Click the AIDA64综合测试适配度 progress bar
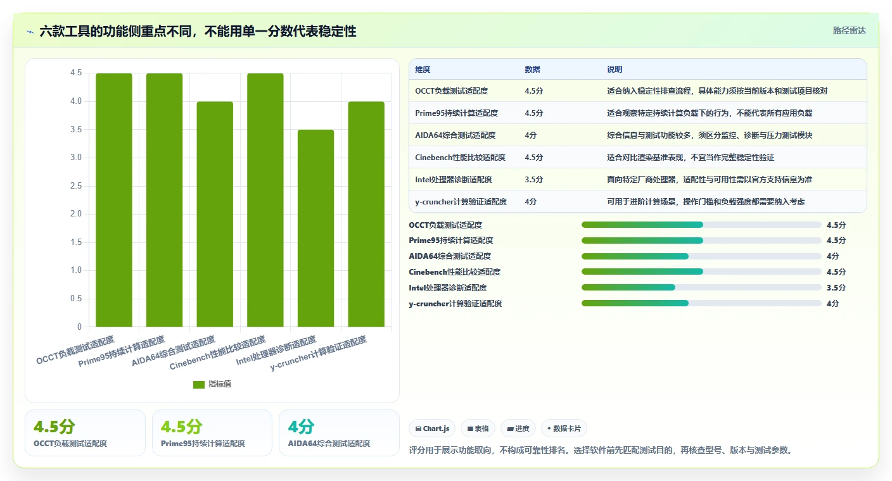The width and height of the screenshot is (892, 481). coord(701,256)
